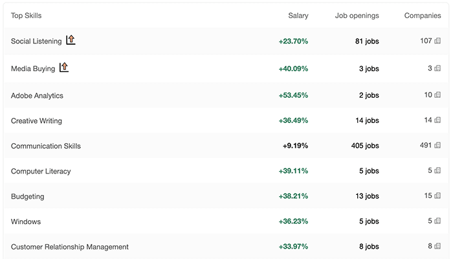This screenshot has width=453, height=259.
Task: Click the companies icon in Social Listening row
Action: coord(438,41)
